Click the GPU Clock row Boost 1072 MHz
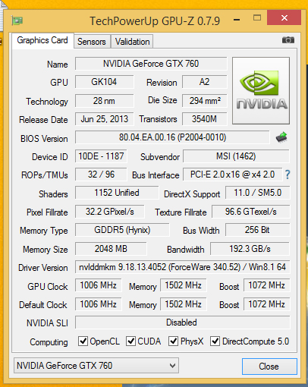Image resolution: width=308 pixels, height=387 pixels. click(x=266, y=285)
